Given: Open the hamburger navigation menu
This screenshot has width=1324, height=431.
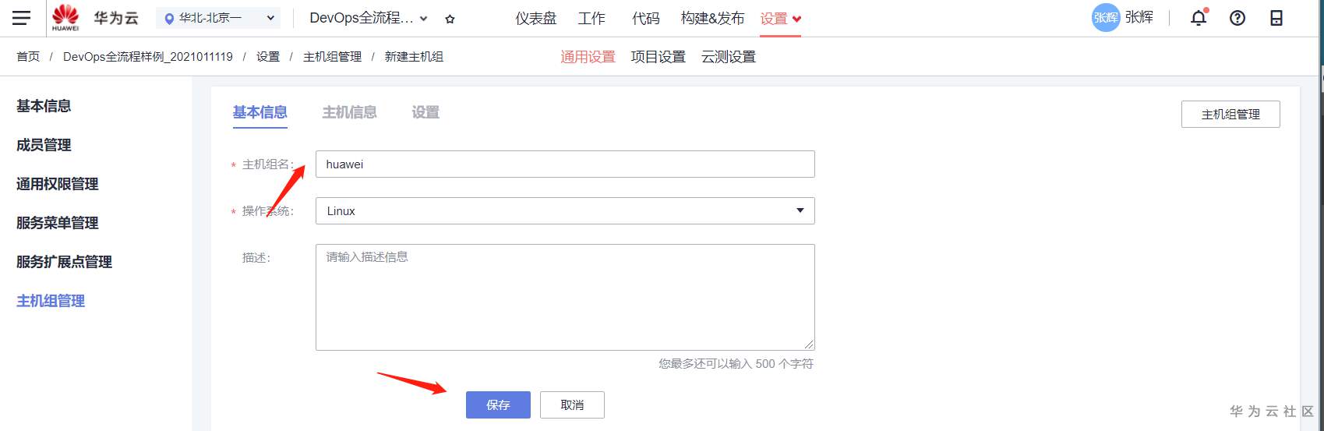Looking at the screenshot, I should tap(21, 17).
